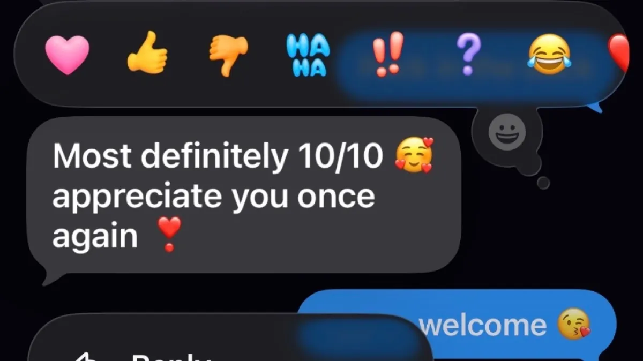This screenshot has height=361, width=643.
Task: Choose the thumbs up reaction
Action: click(x=147, y=52)
